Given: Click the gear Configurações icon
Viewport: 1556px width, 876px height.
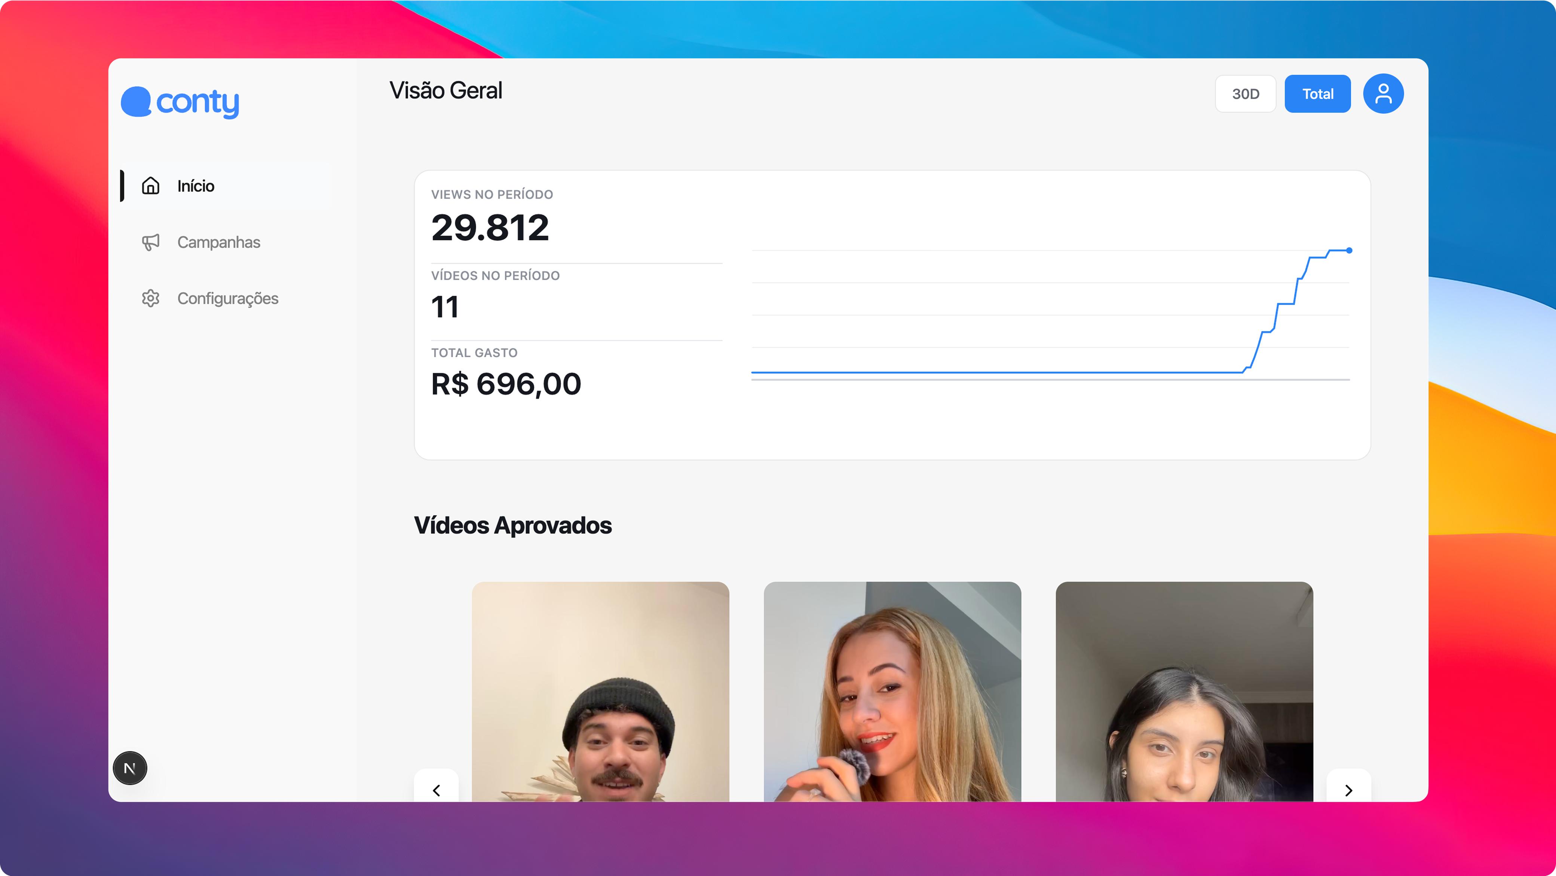Looking at the screenshot, I should click(x=150, y=299).
